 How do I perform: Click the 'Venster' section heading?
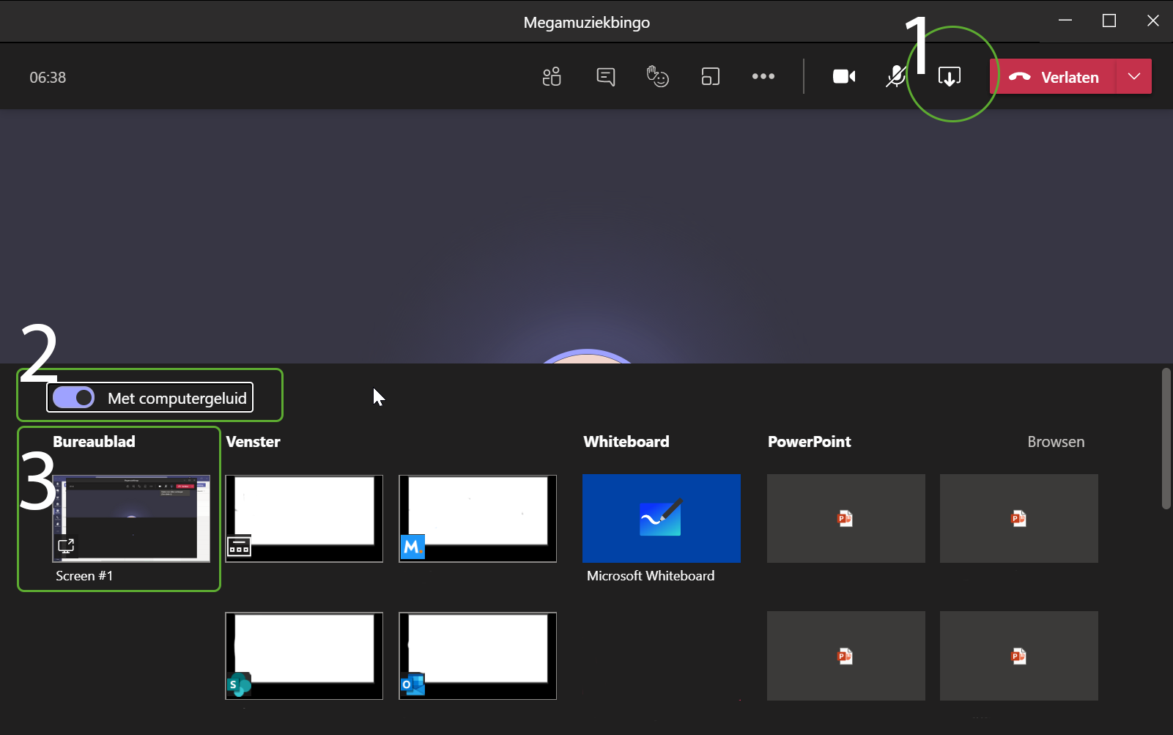point(253,441)
